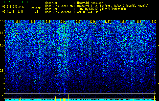Click the Receiving Location label
The width and height of the screenshot is (159, 101).
(59, 6)
